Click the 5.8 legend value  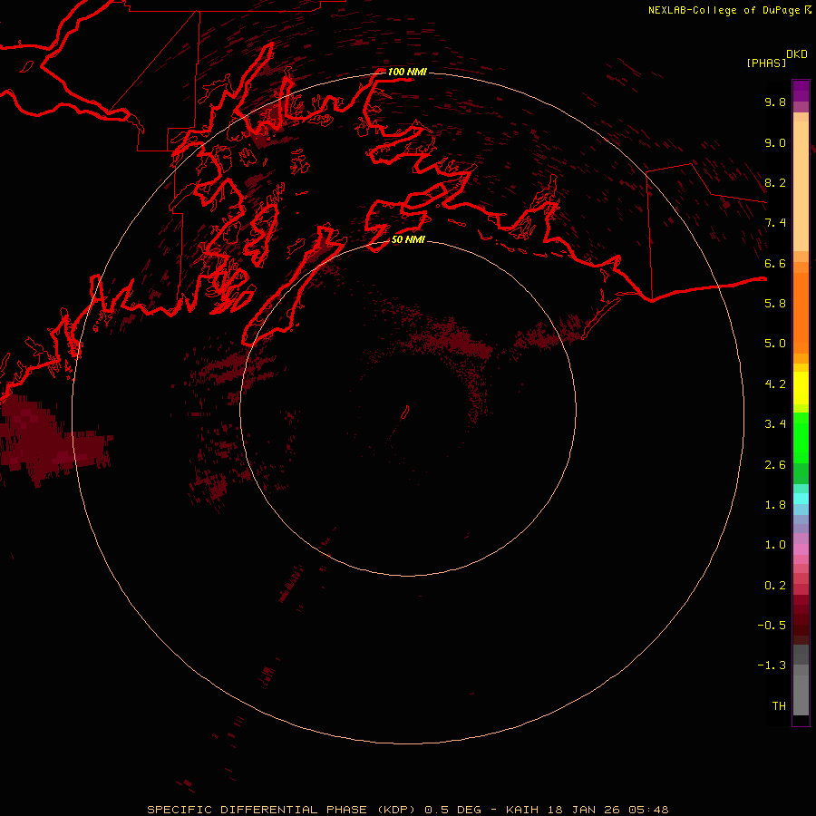pos(775,303)
